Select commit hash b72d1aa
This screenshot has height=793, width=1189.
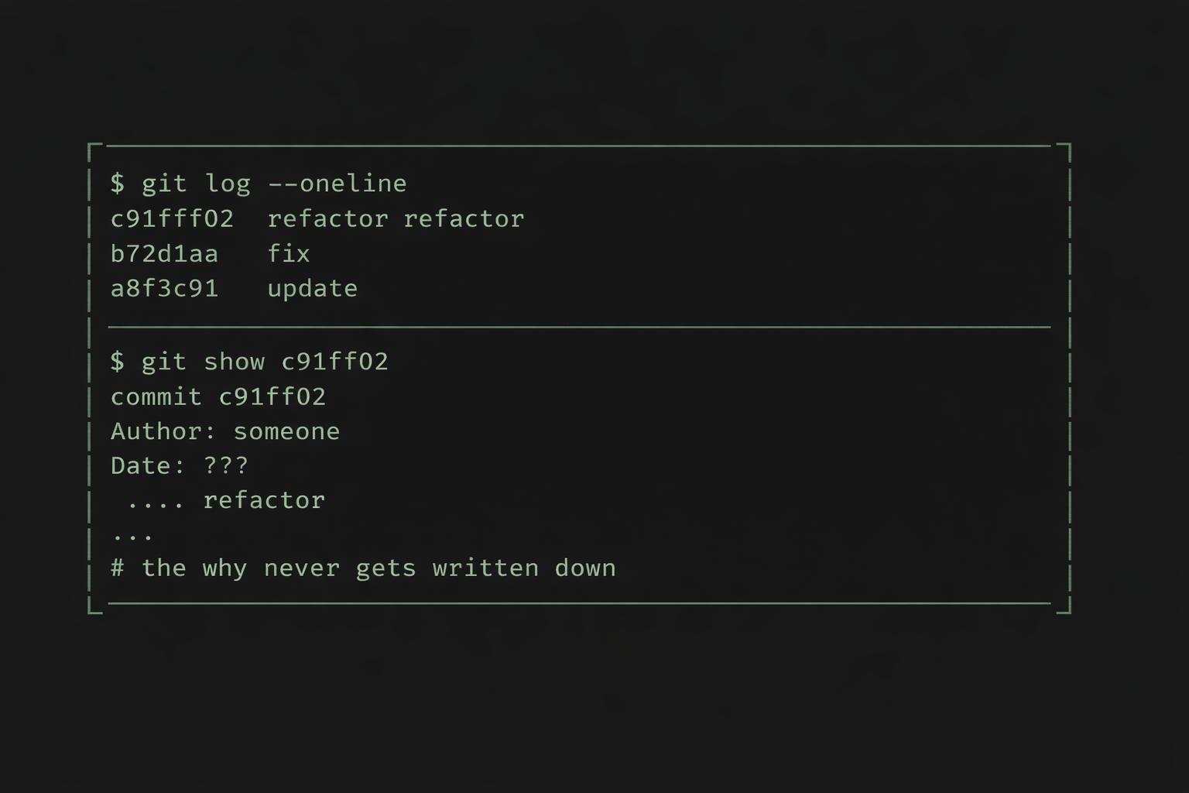click(x=164, y=254)
